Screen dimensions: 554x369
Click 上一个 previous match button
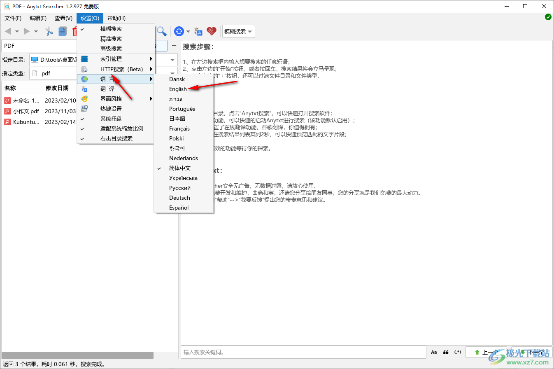tap(486, 352)
